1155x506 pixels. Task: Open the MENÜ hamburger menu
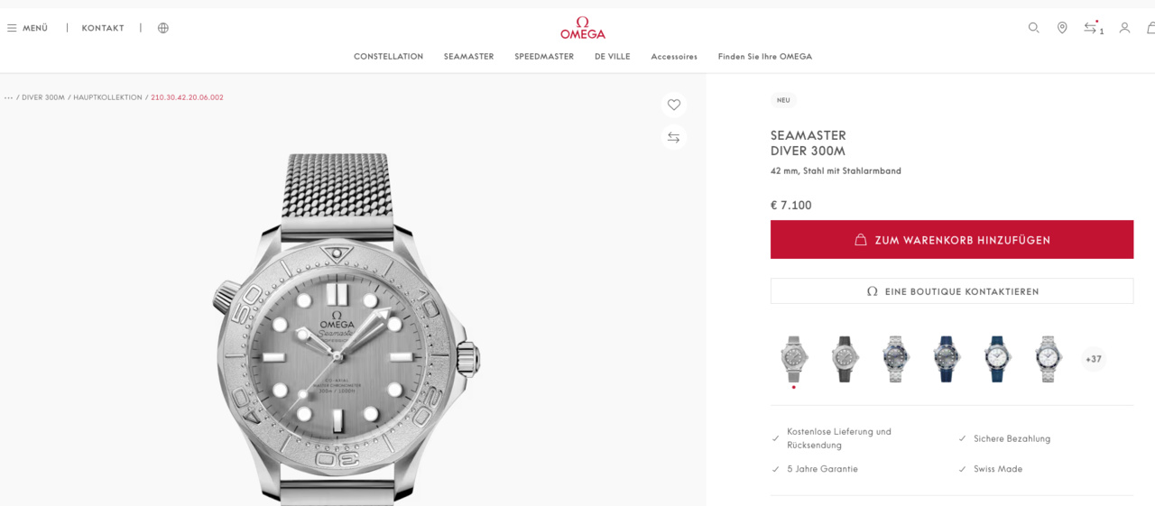click(27, 28)
